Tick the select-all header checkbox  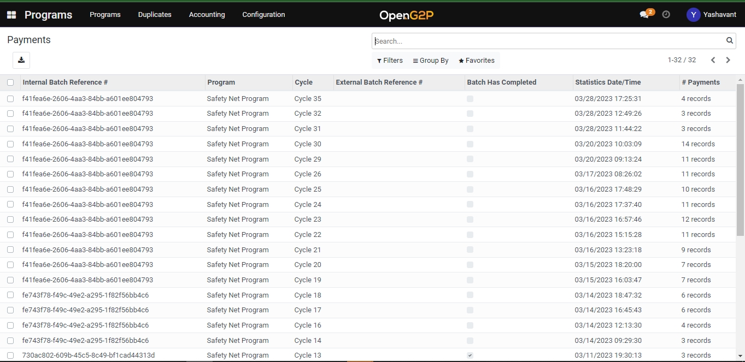point(10,82)
